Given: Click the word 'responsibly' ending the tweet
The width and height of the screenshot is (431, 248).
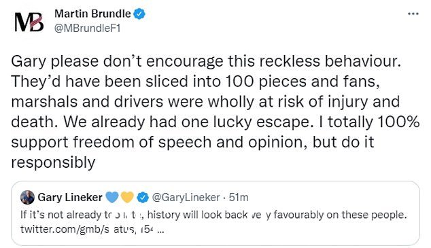Looking at the screenshot, I should click(53, 162).
